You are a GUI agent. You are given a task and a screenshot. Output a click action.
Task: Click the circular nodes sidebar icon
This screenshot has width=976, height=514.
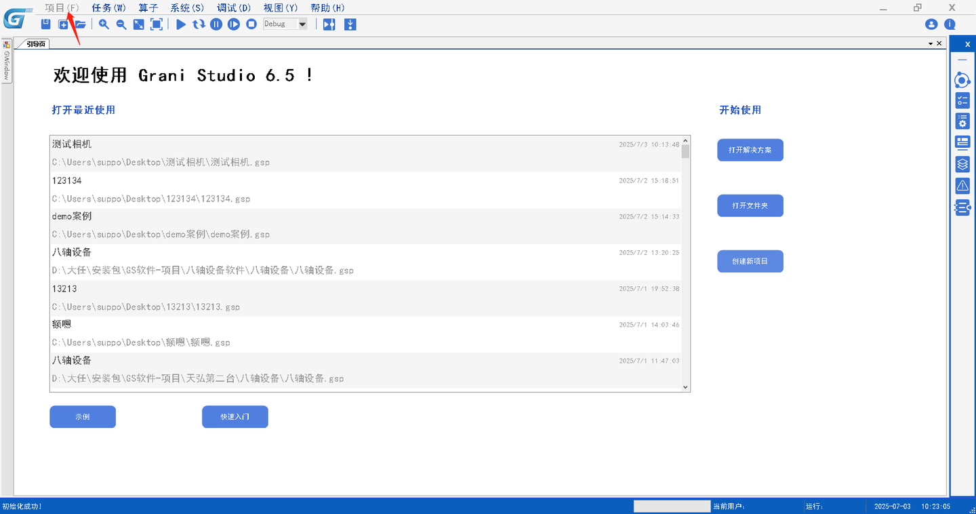[962, 80]
